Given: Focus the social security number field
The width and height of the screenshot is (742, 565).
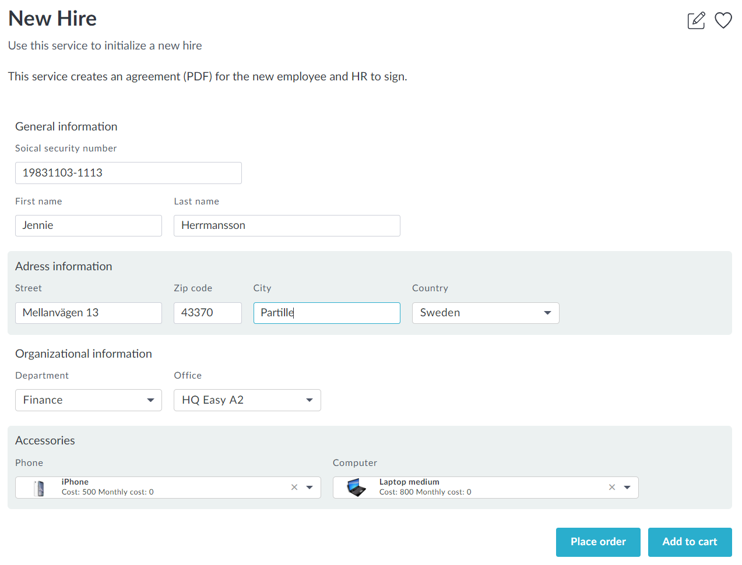Looking at the screenshot, I should tap(128, 173).
